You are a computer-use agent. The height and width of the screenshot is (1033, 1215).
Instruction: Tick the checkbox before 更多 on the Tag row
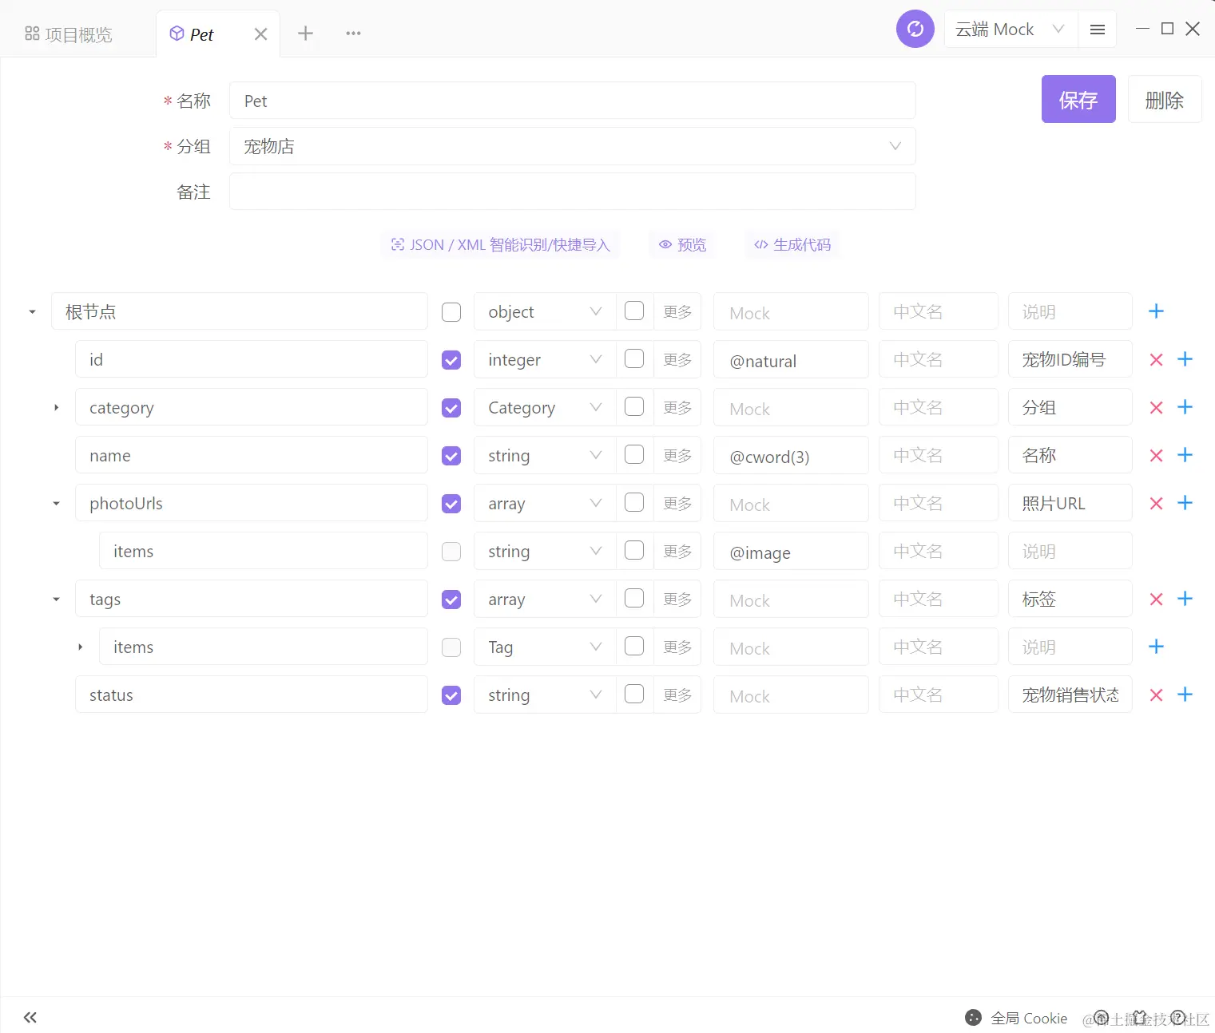click(634, 646)
